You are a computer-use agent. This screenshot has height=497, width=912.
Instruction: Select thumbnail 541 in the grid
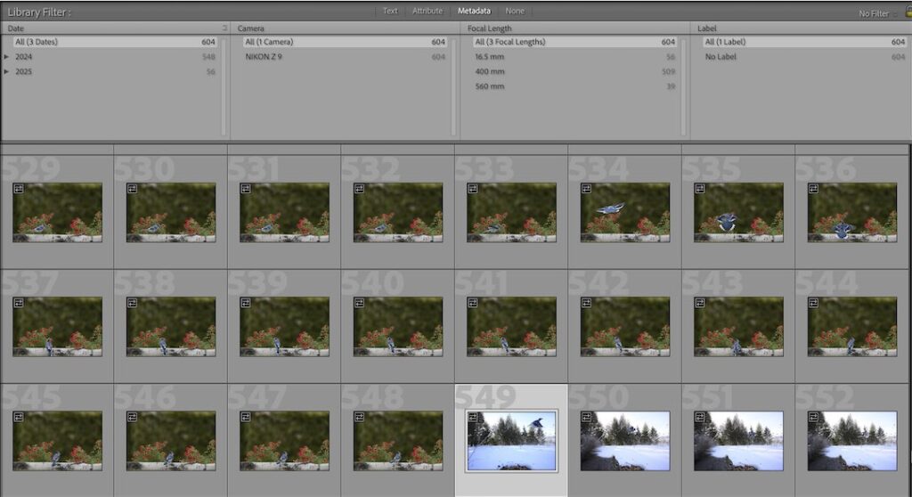coord(511,327)
